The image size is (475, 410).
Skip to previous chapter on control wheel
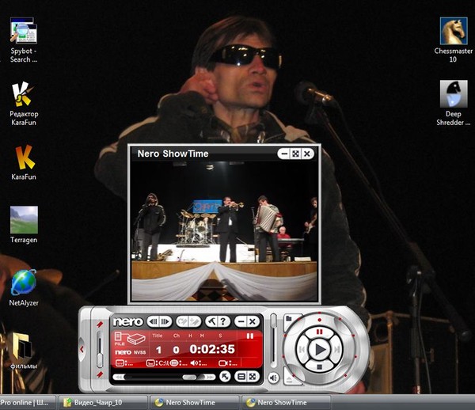coord(300,348)
